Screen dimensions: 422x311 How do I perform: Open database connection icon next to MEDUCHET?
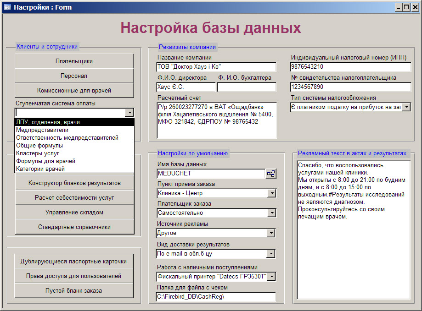tap(271, 174)
